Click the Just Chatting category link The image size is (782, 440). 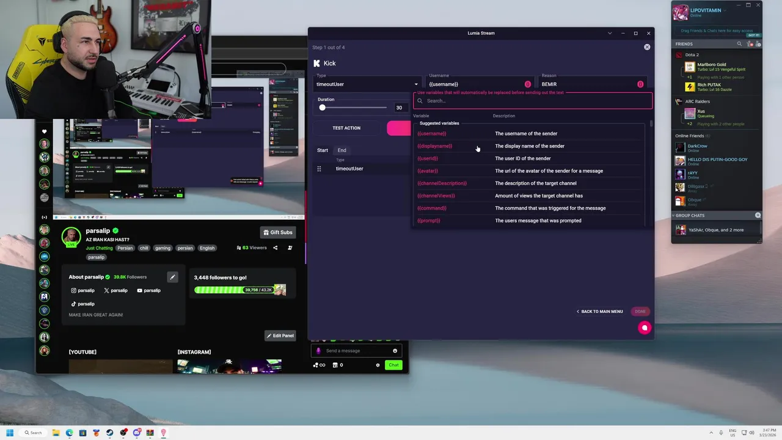99,248
